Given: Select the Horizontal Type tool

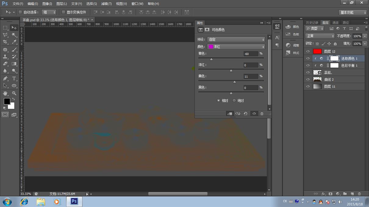Looking at the screenshot, I should tap(14, 79).
